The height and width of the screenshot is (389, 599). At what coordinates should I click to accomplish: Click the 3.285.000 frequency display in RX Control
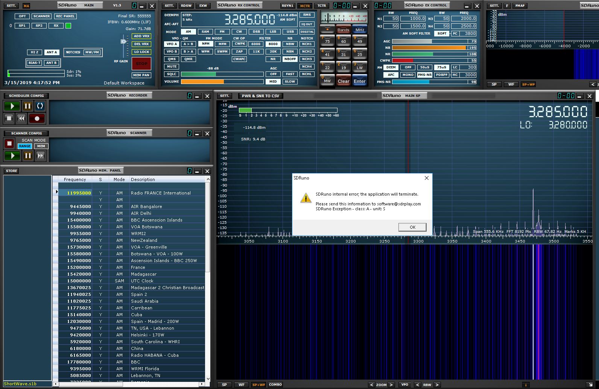pos(250,20)
